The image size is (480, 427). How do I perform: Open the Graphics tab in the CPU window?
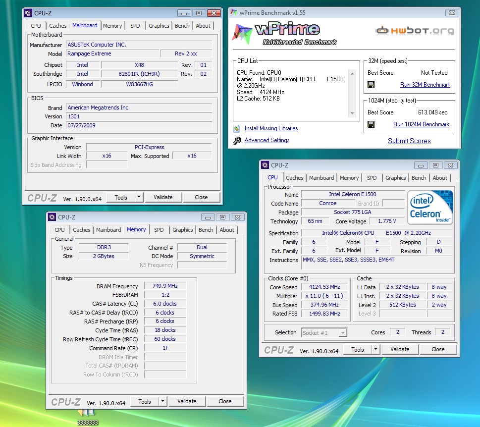[x=395, y=178]
